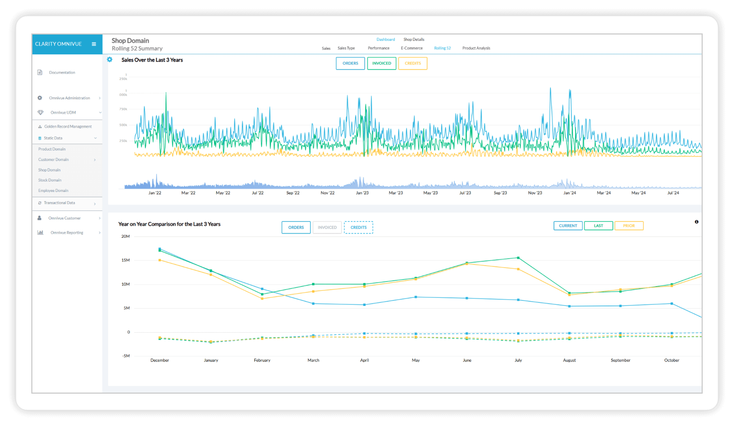734x426 pixels.
Task: Open the Product Analysis tab
Action: (476, 48)
